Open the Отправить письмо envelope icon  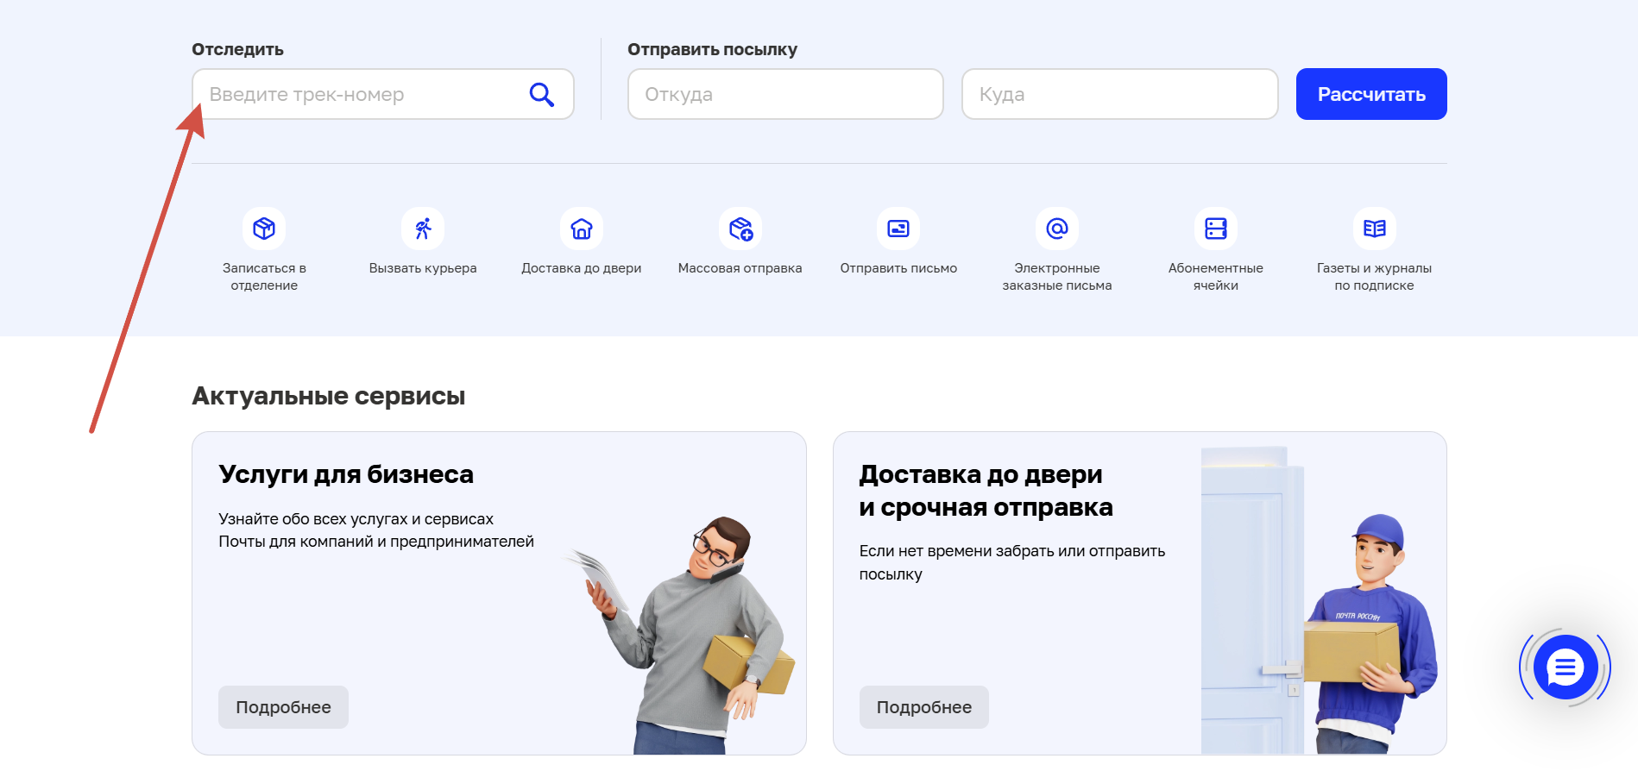coord(898,229)
